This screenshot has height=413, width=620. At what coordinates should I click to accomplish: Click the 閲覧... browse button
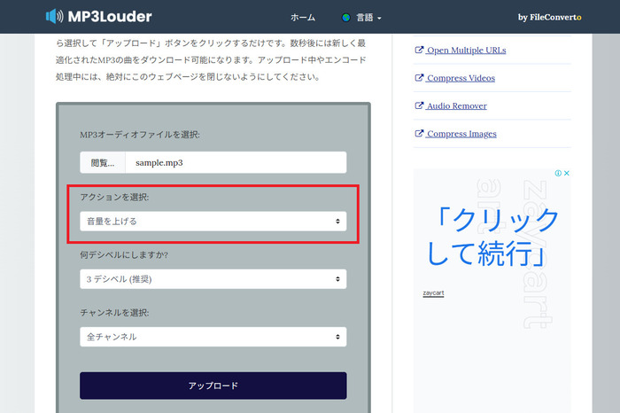[x=103, y=163]
